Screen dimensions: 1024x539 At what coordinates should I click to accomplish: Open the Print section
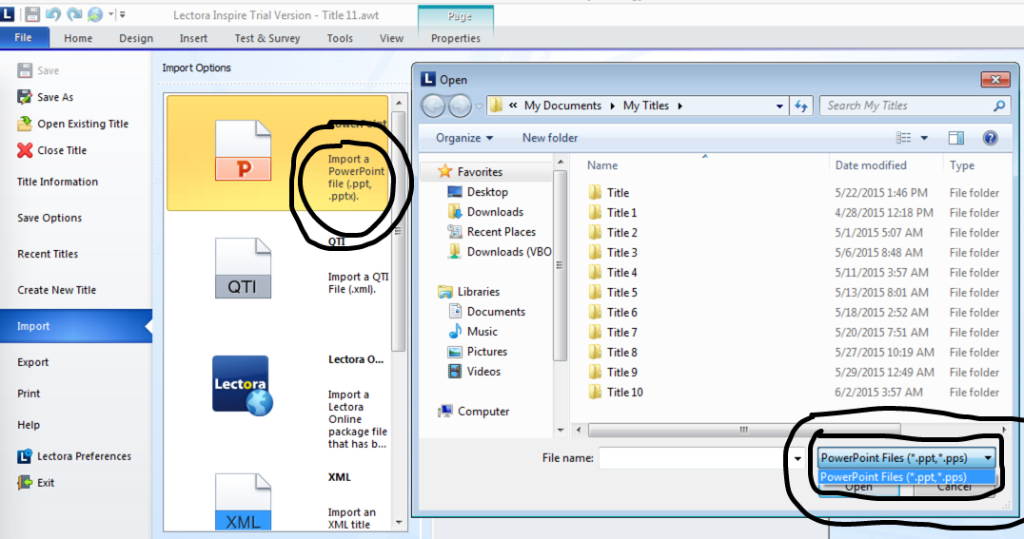29,394
